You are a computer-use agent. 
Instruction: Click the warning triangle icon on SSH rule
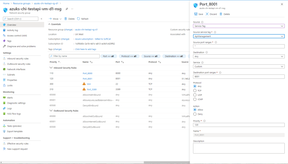pyautogui.click(x=84, y=84)
